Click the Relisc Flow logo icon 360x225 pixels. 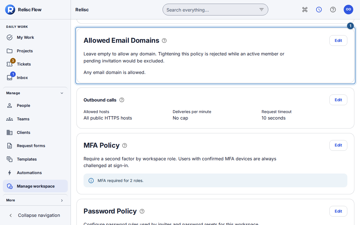click(10, 10)
